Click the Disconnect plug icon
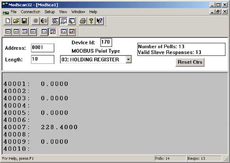This screenshot has width=230, height=163. pyautogui.click(x=44, y=21)
